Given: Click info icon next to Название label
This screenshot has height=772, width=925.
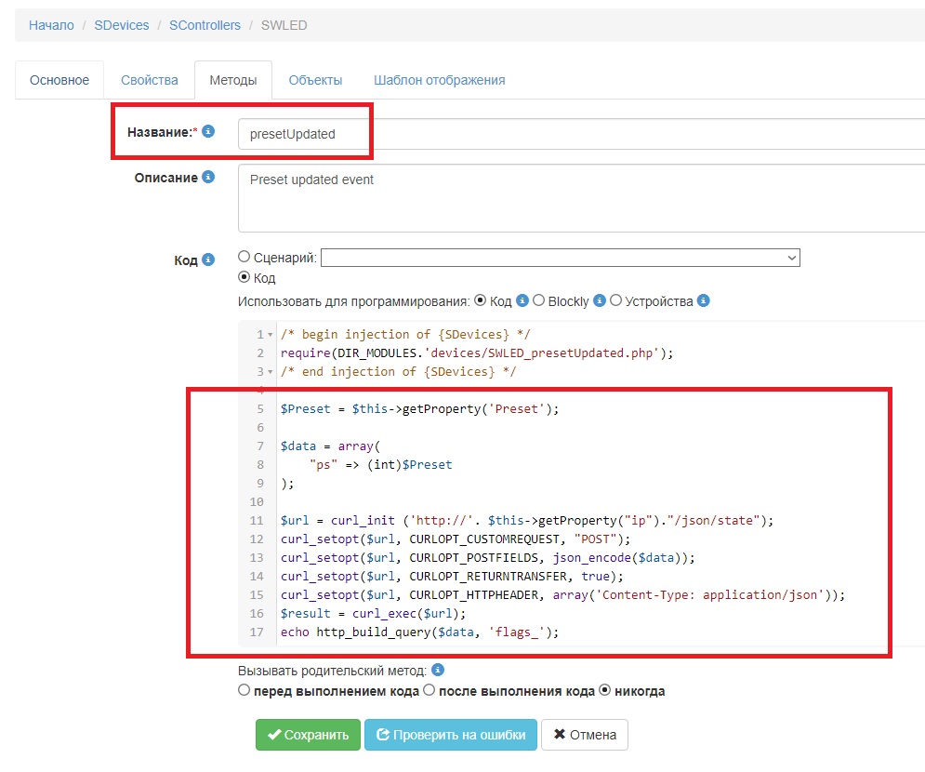Looking at the screenshot, I should point(208,132).
